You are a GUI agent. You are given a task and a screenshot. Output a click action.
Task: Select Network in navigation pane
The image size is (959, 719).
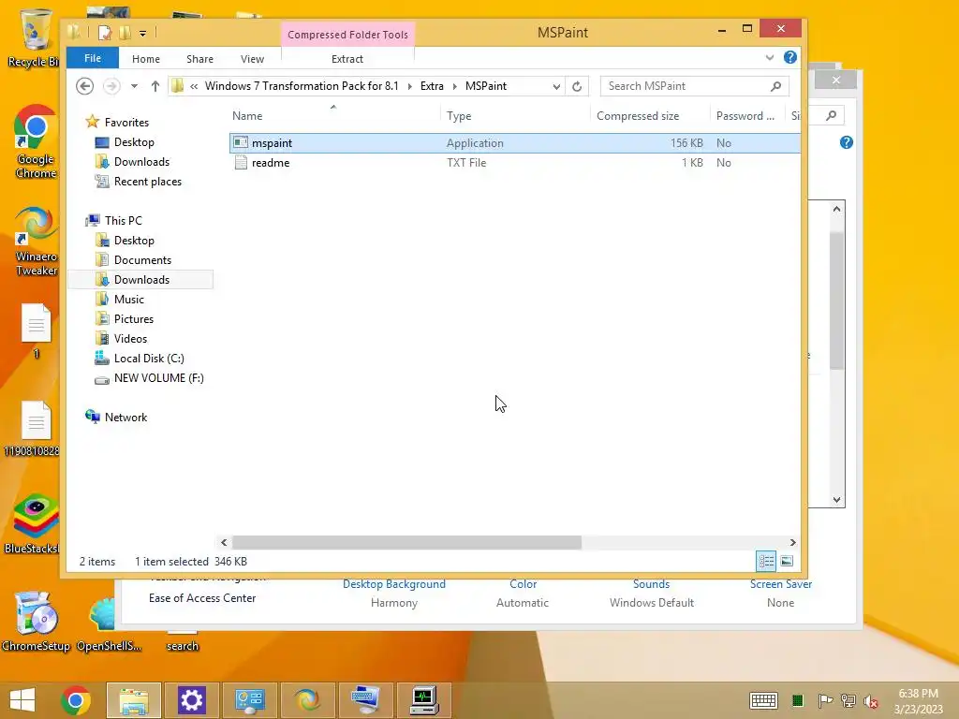point(125,417)
